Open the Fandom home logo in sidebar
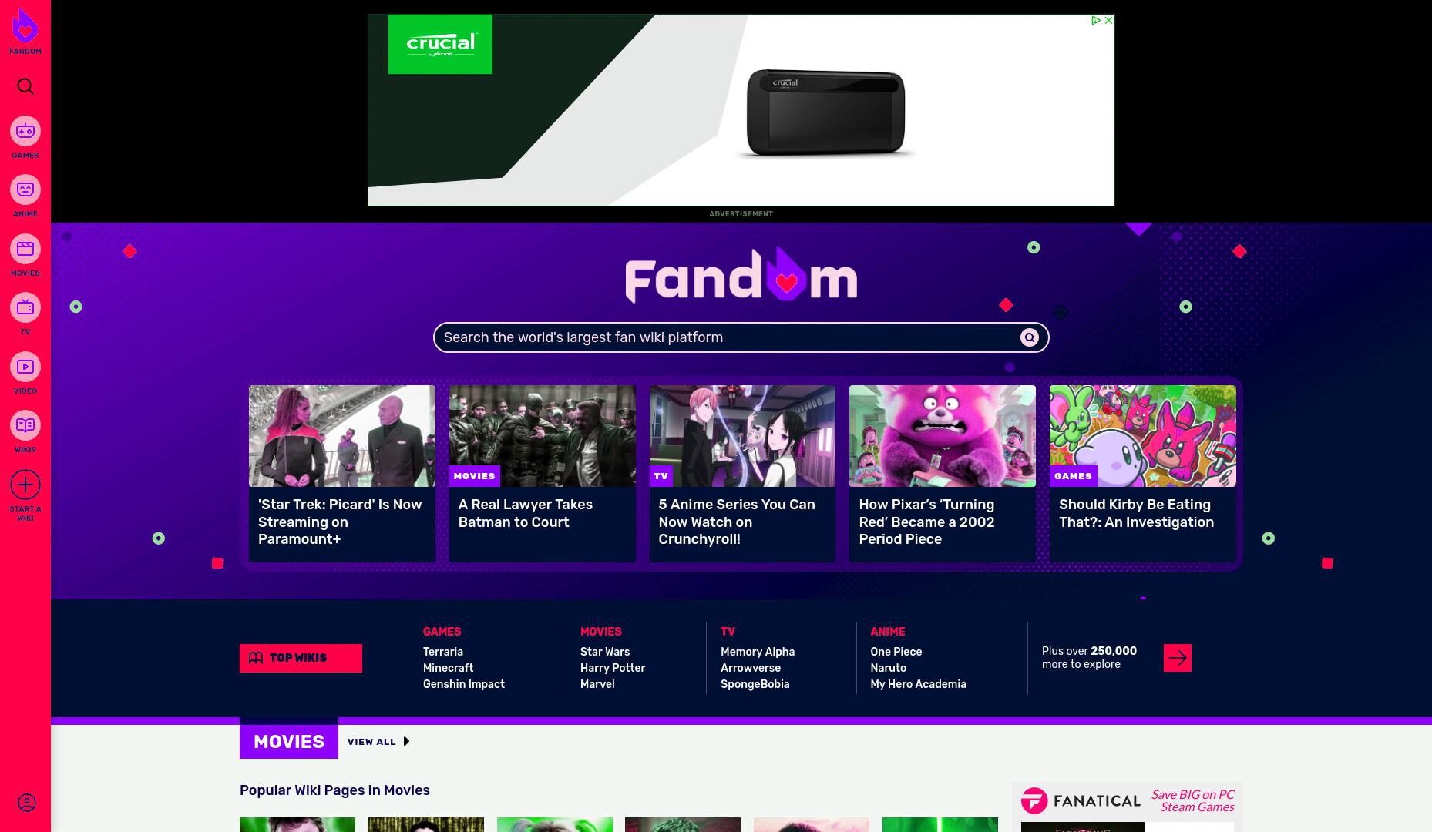This screenshot has width=1432, height=832. point(25,32)
